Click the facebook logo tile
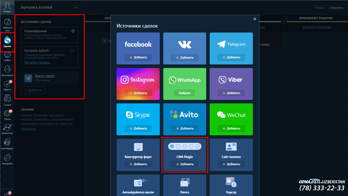 click(x=138, y=44)
